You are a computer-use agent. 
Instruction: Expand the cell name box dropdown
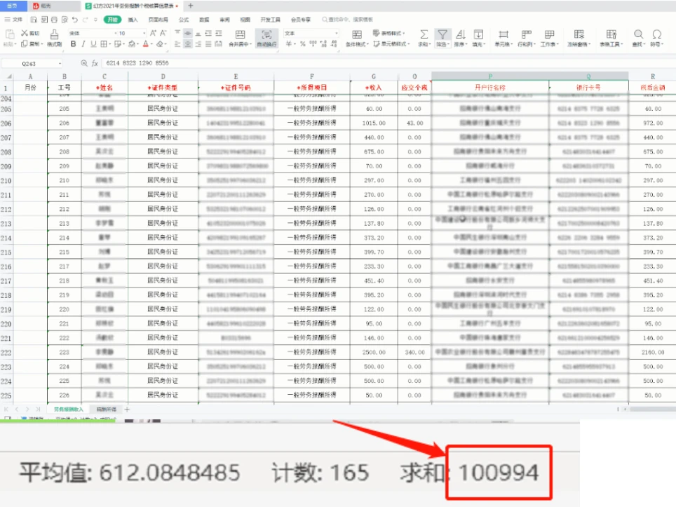point(60,63)
